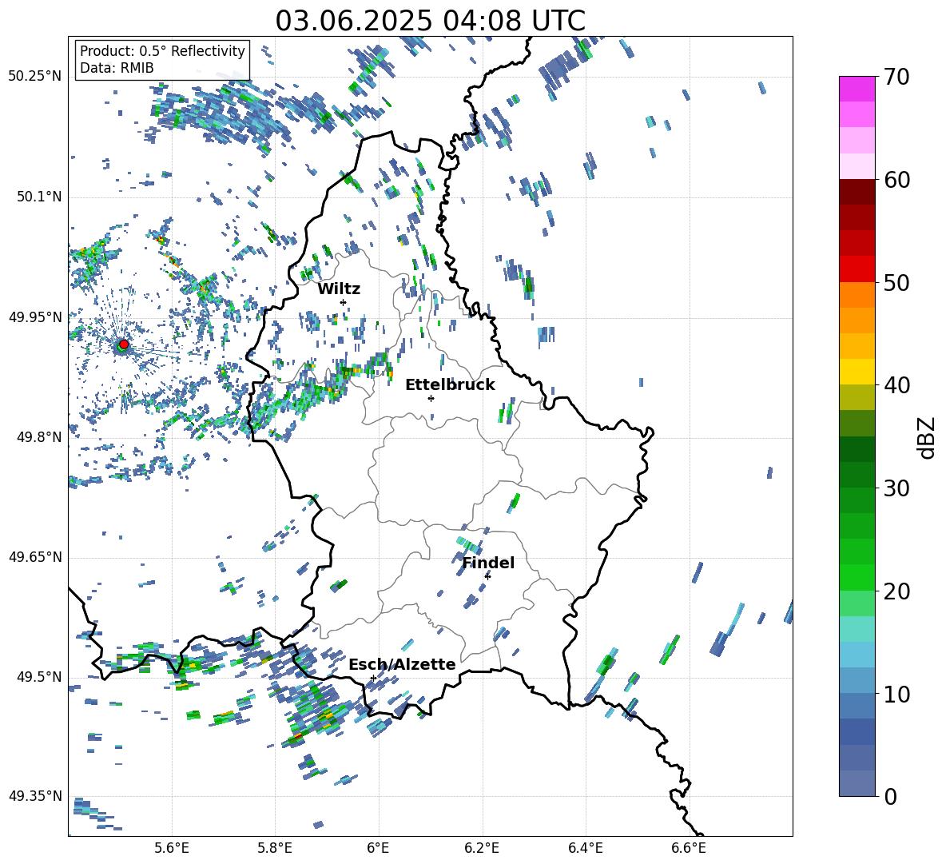
Task: Click the orange colorbar swatch below 50
Action: tap(857, 294)
